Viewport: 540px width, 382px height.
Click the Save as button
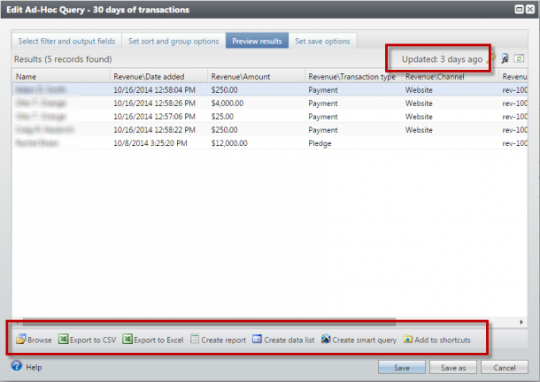[453, 367]
